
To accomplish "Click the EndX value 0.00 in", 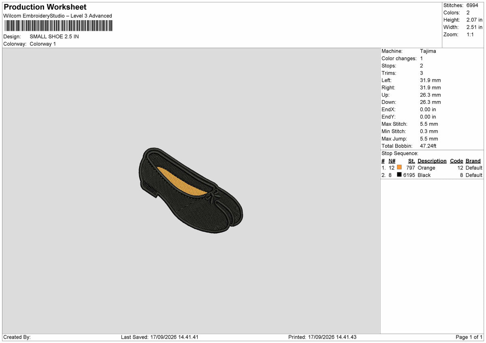I will (428, 109).
